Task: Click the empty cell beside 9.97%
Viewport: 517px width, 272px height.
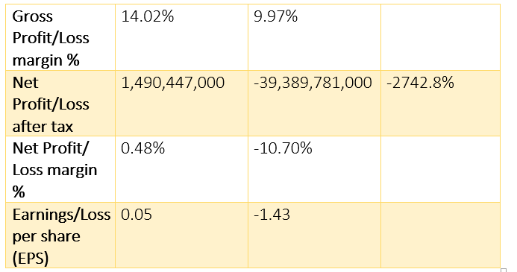Action: (440, 37)
